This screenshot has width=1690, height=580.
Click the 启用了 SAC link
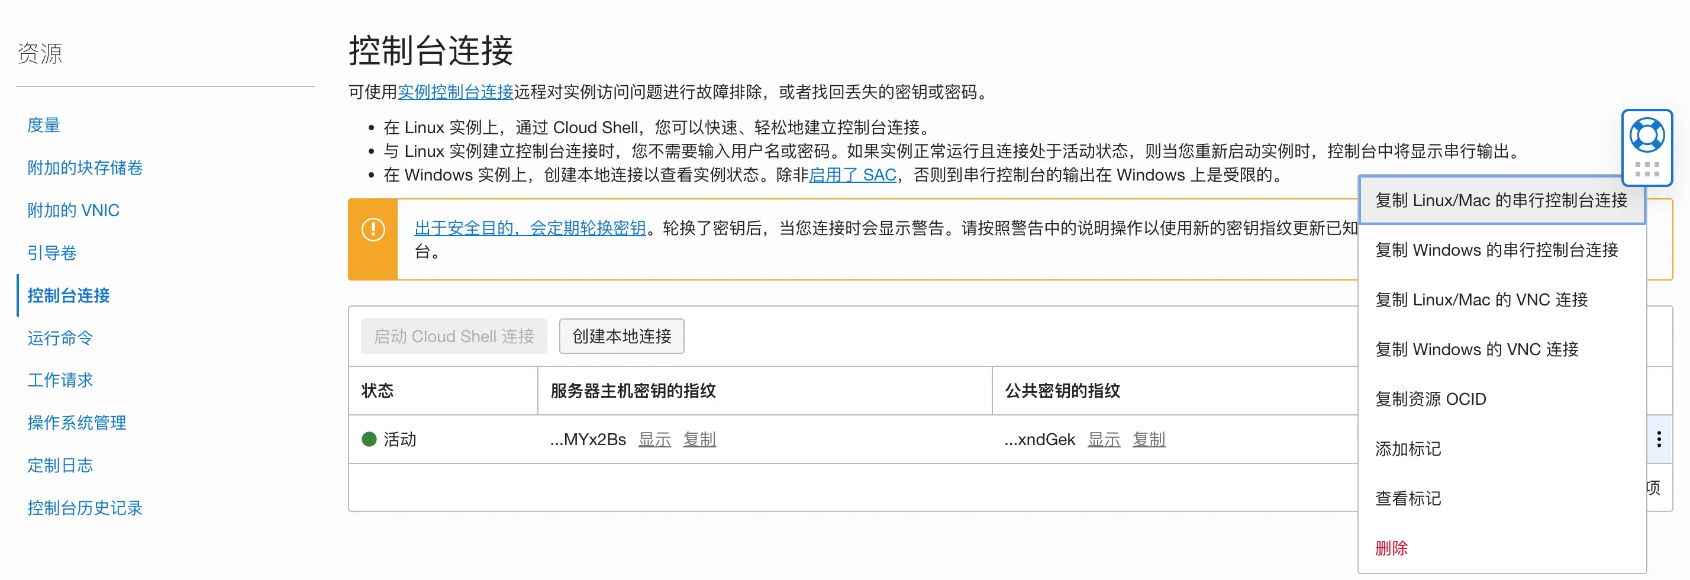coord(852,175)
